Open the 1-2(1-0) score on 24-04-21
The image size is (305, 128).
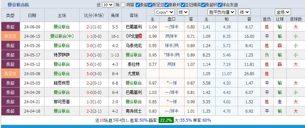[94, 102]
